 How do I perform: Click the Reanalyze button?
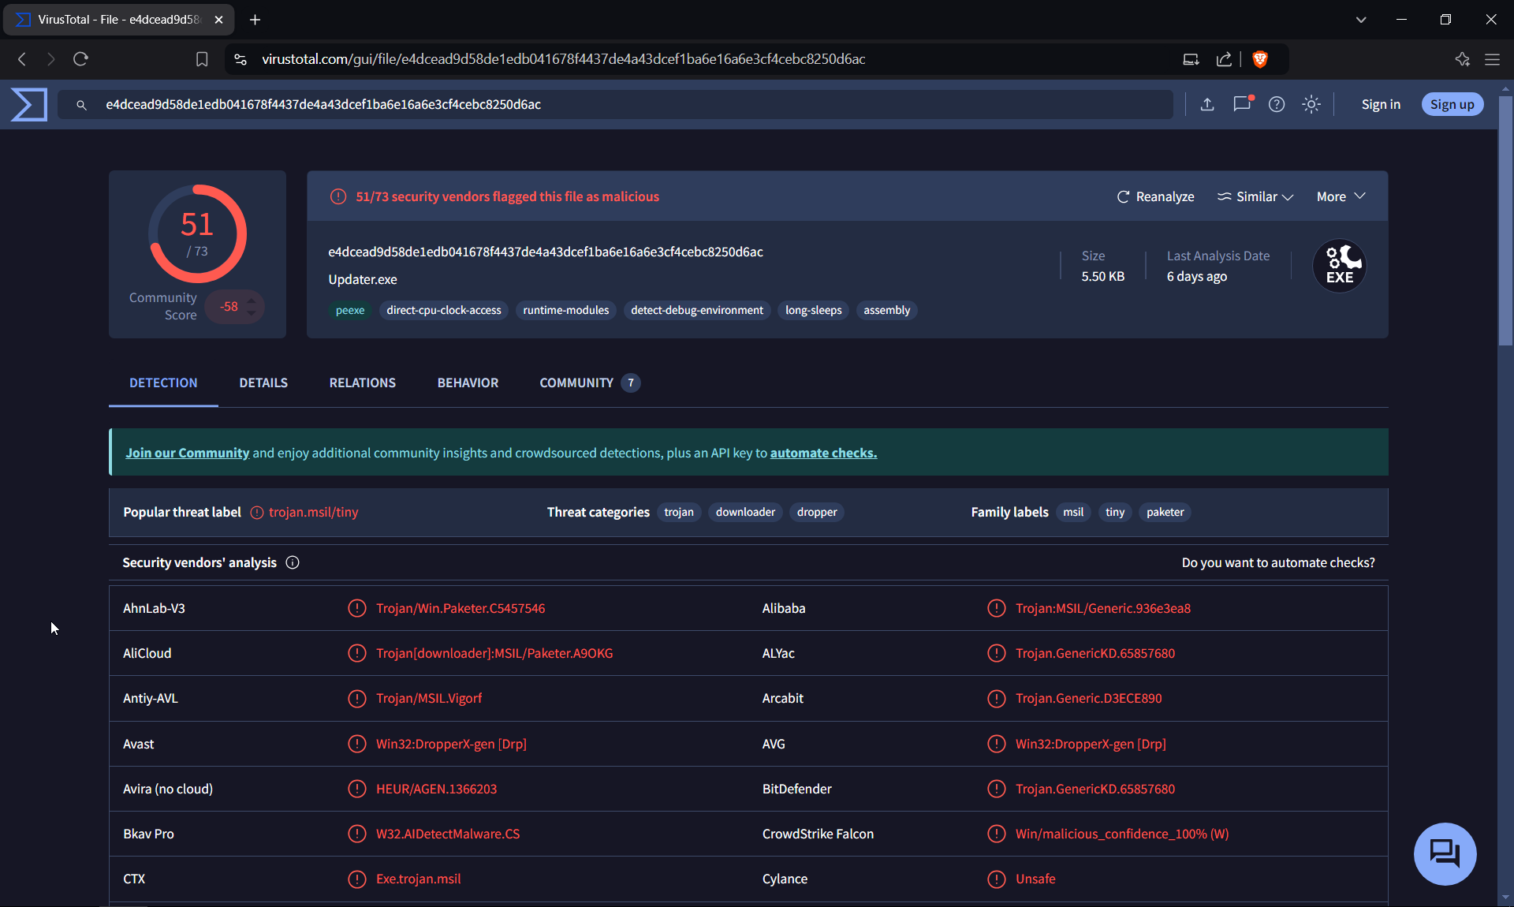(1155, 196)
